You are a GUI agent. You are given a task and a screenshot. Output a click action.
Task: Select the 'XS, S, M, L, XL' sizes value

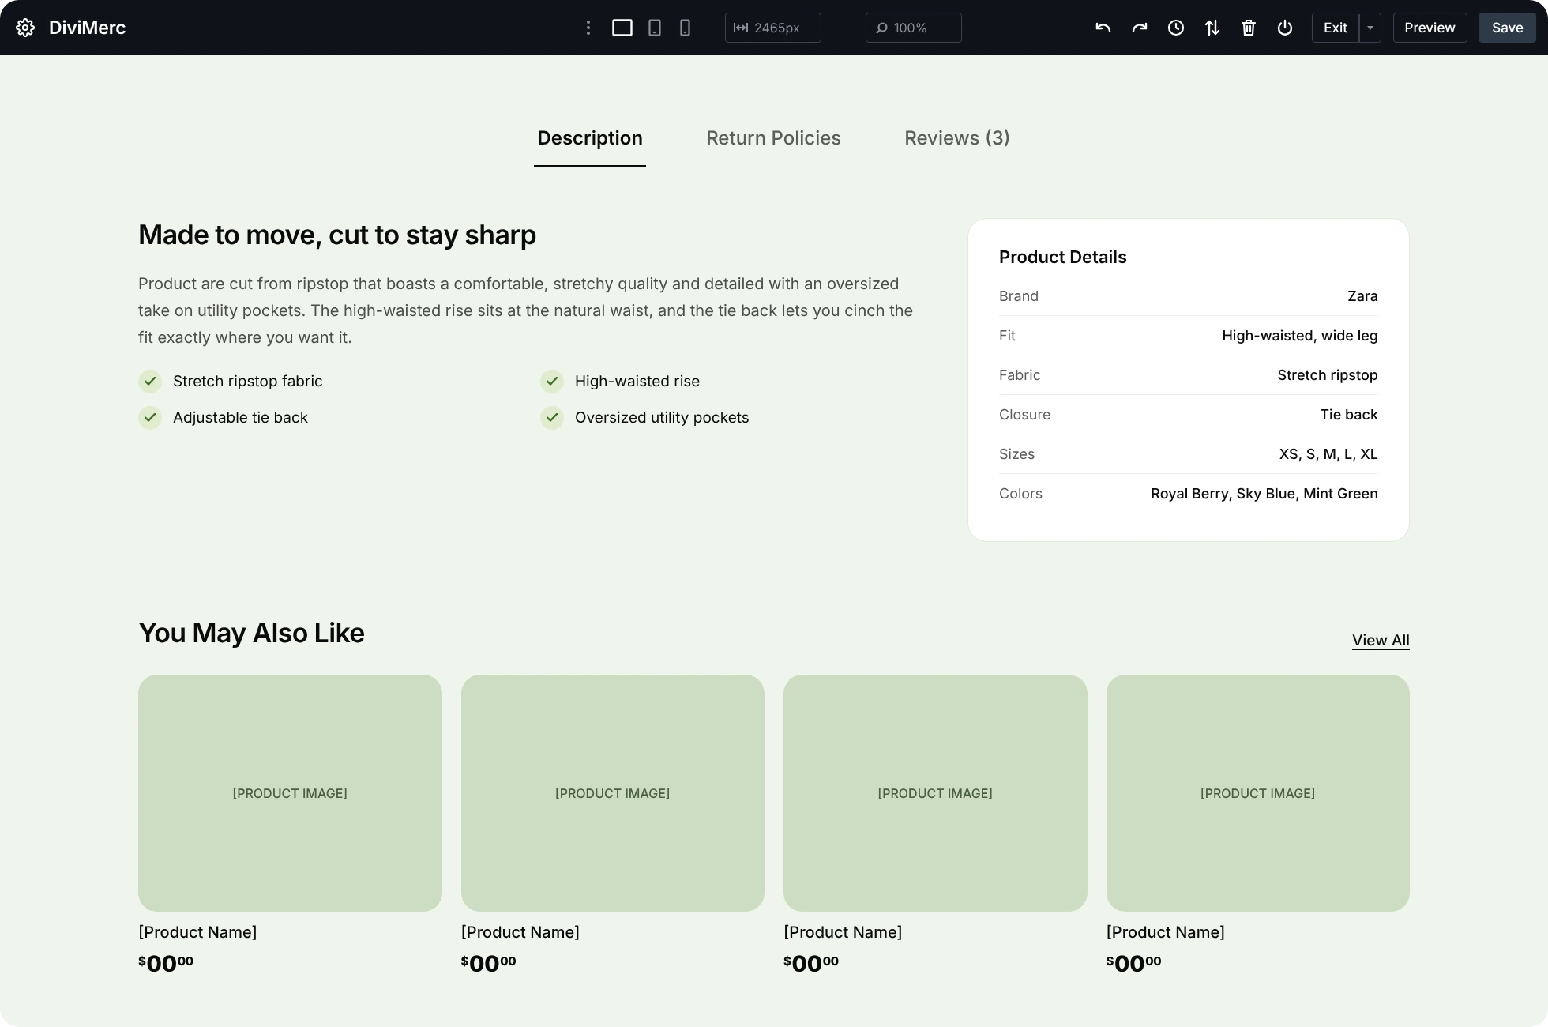coord(1328,454)
